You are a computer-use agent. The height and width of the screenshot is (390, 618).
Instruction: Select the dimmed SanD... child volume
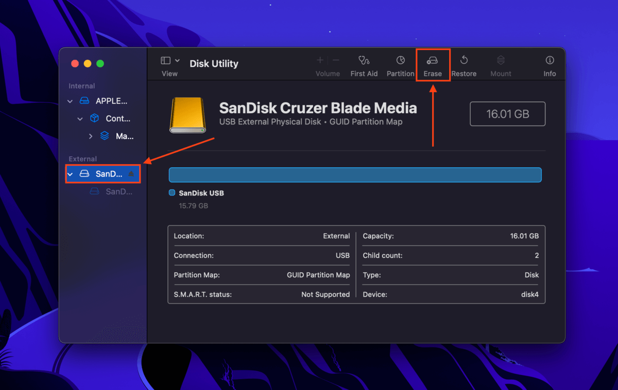tap(118, 191)
